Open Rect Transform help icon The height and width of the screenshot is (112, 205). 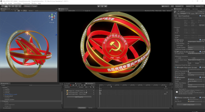click(x=200, y=16)
